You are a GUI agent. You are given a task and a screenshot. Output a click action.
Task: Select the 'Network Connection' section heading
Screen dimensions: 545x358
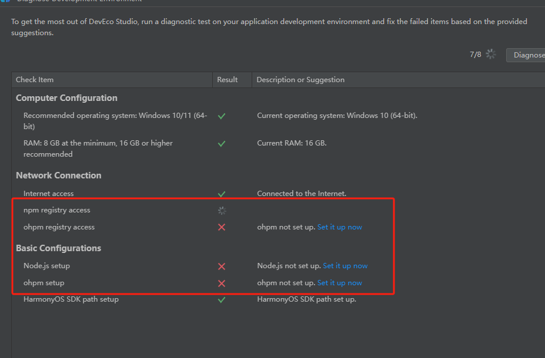(x=59, y=175)
